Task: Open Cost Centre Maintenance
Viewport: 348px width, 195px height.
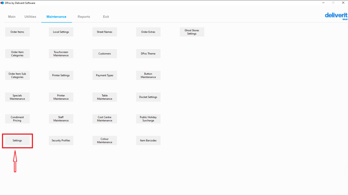Action: point(105,119)
